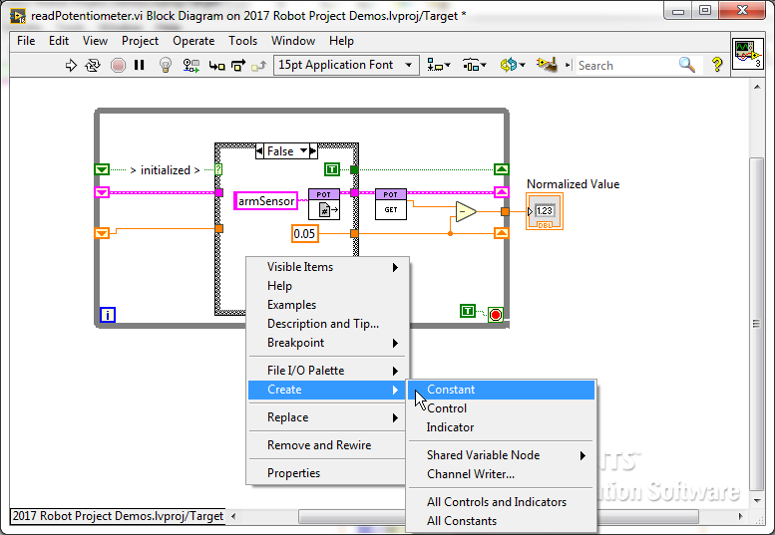Choose Remove and Rewire menu entry

tap(319, 445)
